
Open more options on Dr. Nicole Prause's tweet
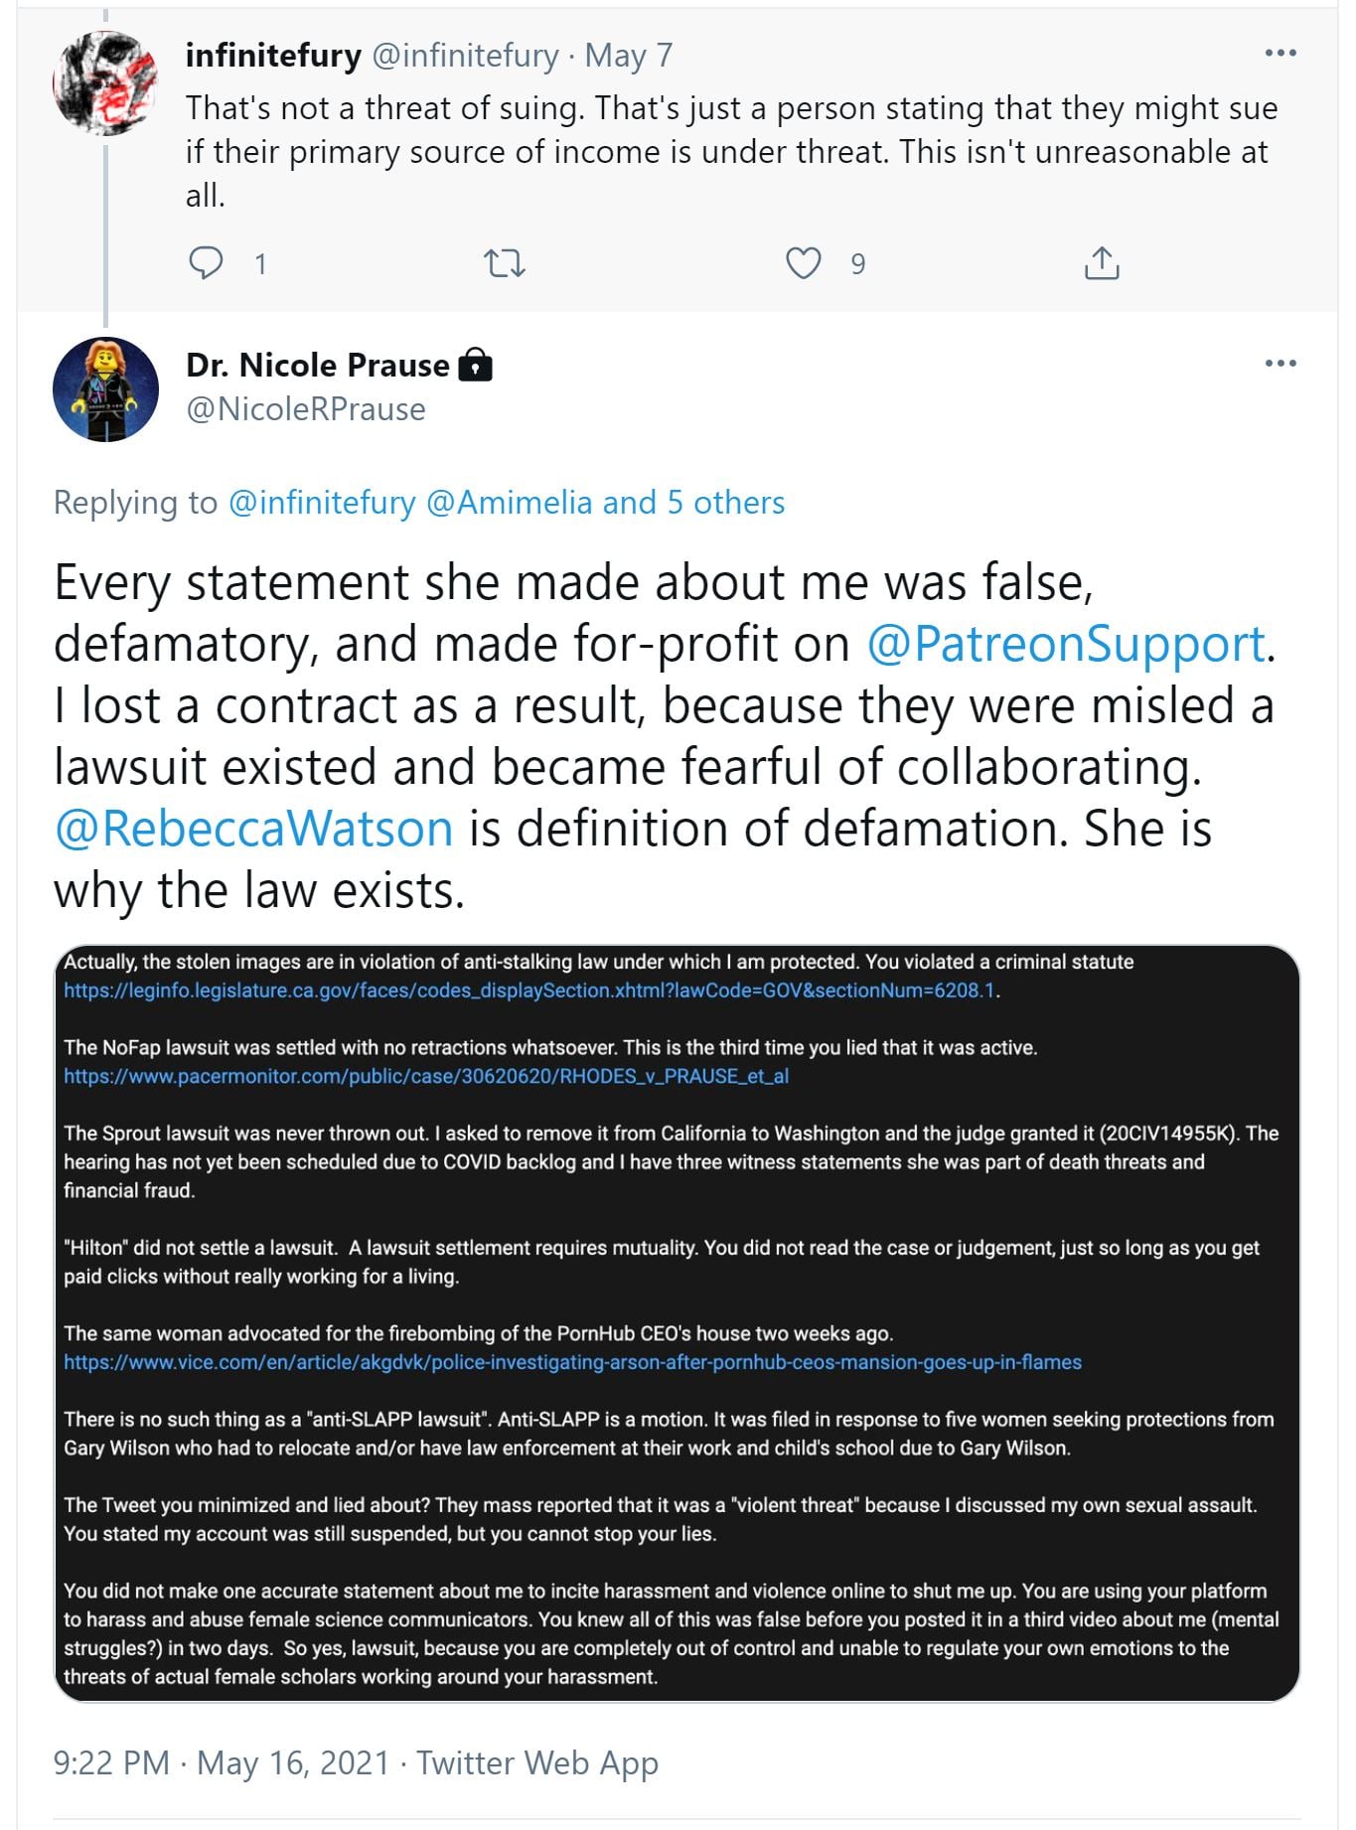click(1281, 363)
